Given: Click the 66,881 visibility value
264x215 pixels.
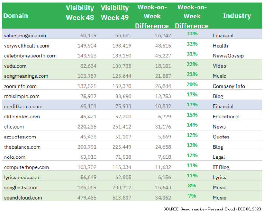Looking at the screenshot, I should (123, 35).
